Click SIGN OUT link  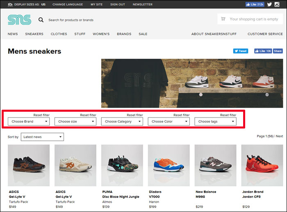click(x=118, y=5)
